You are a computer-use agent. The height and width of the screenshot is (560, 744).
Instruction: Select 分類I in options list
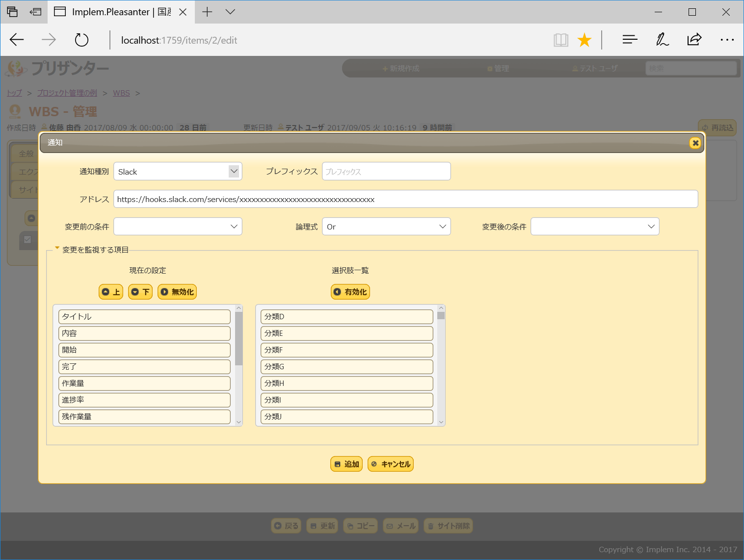click(347, 400)
